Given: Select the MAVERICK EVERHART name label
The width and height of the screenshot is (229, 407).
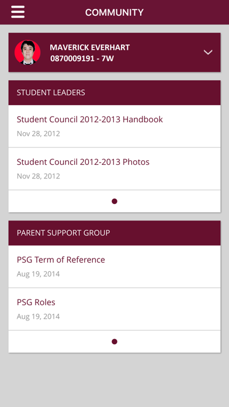Looking at the screenshot, I should pyautogui.click(x=90, y=47).
